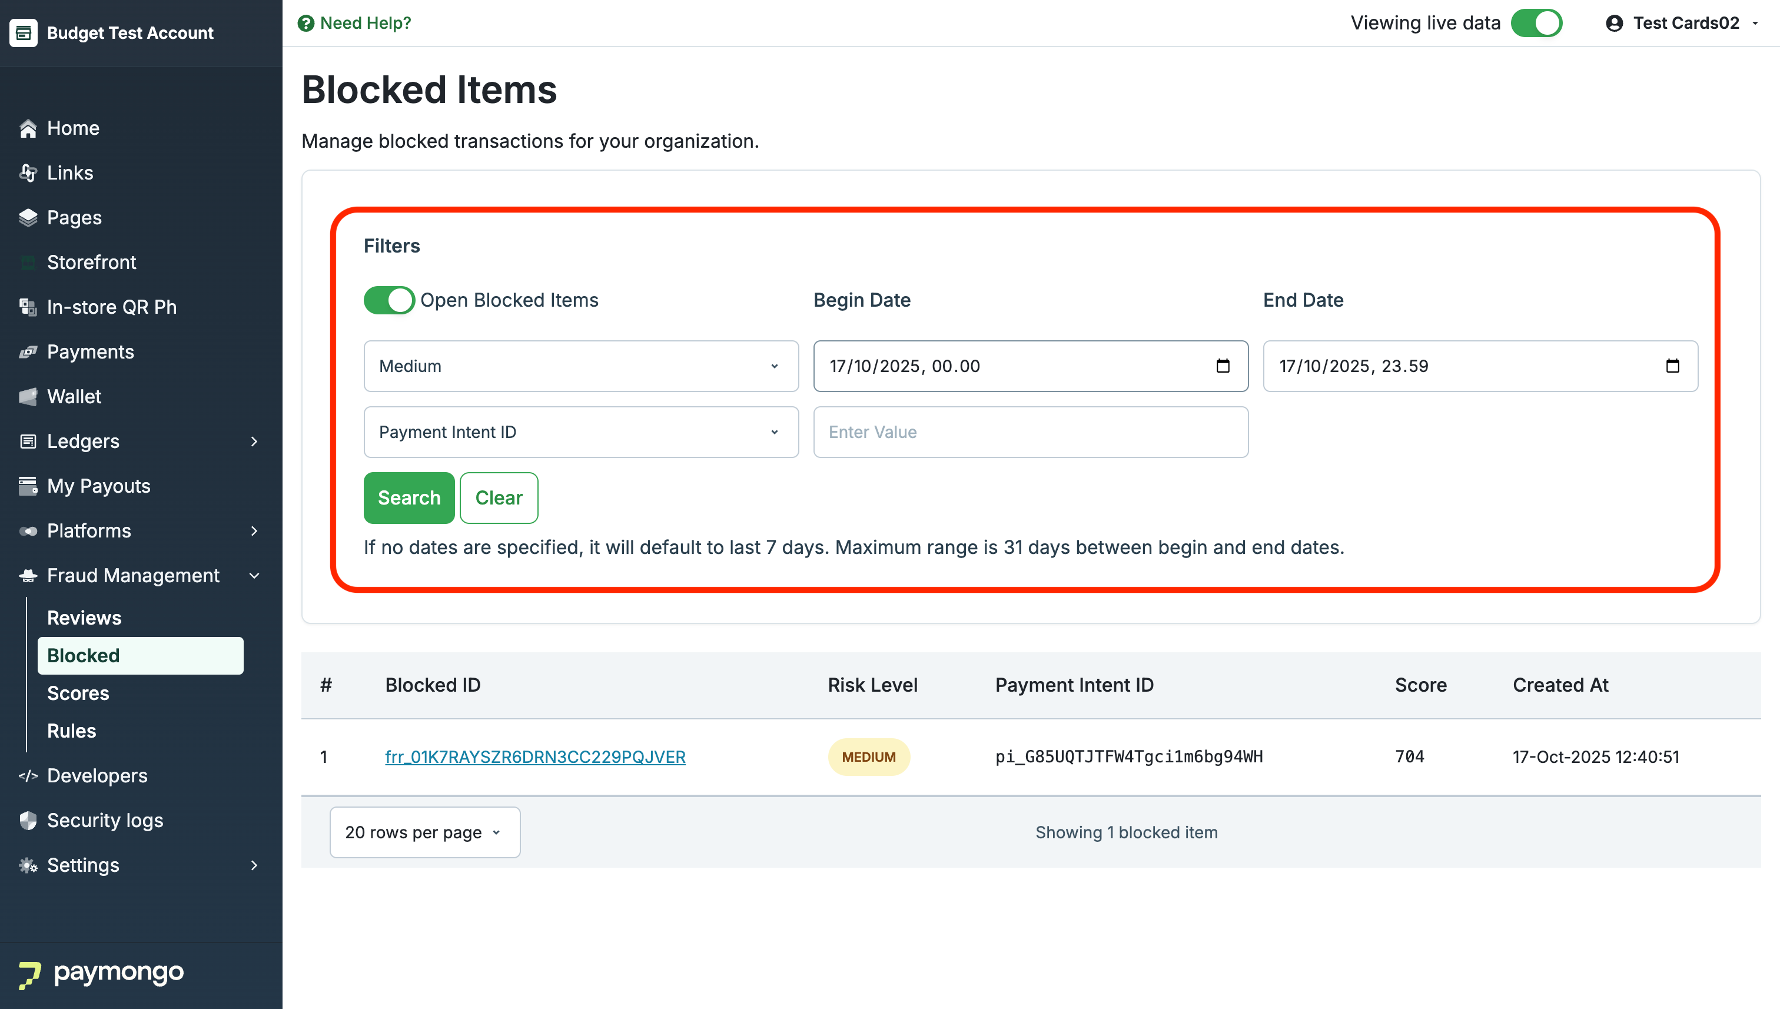Click the Security logs shield icon
The image size is (1780, 1009).
point(28,821)
